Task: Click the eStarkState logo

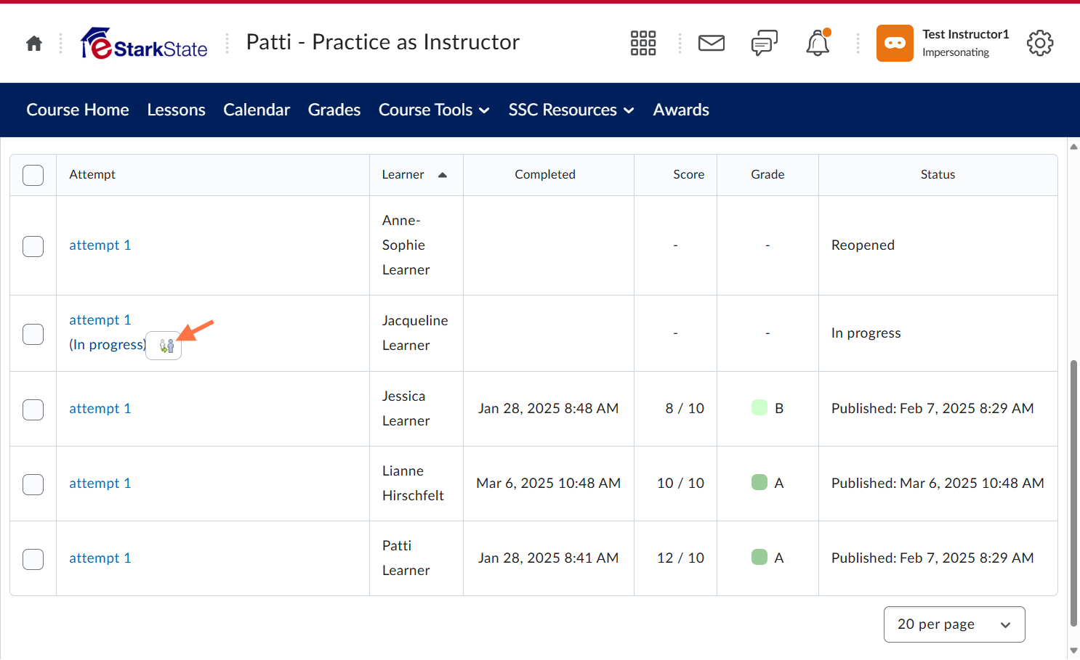Action: click(x=144, y=44)
